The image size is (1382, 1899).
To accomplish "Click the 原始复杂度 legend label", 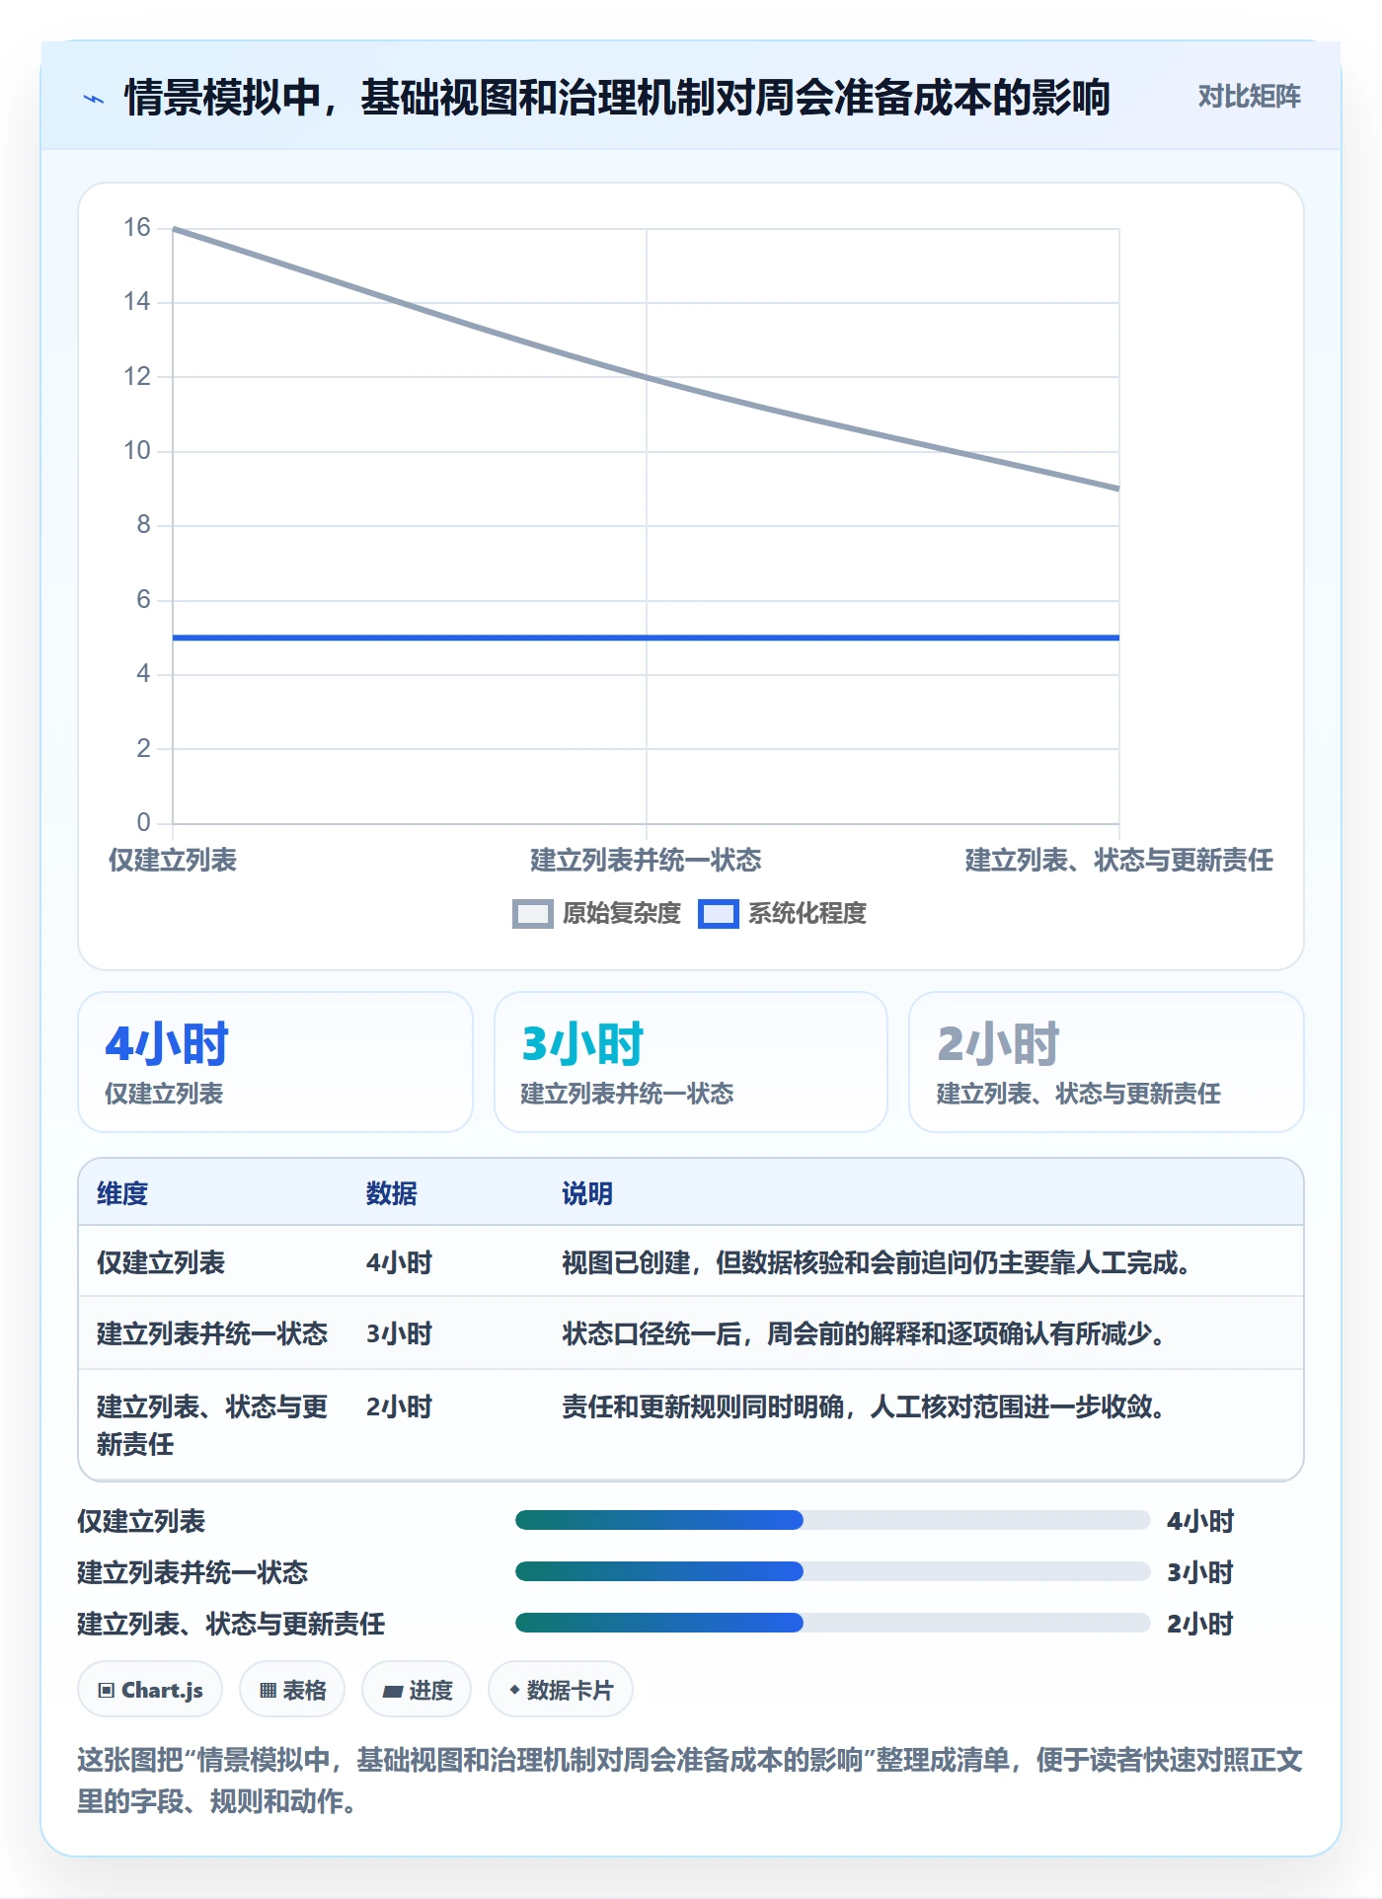I will pyautogui.click(x=622, y=914).
